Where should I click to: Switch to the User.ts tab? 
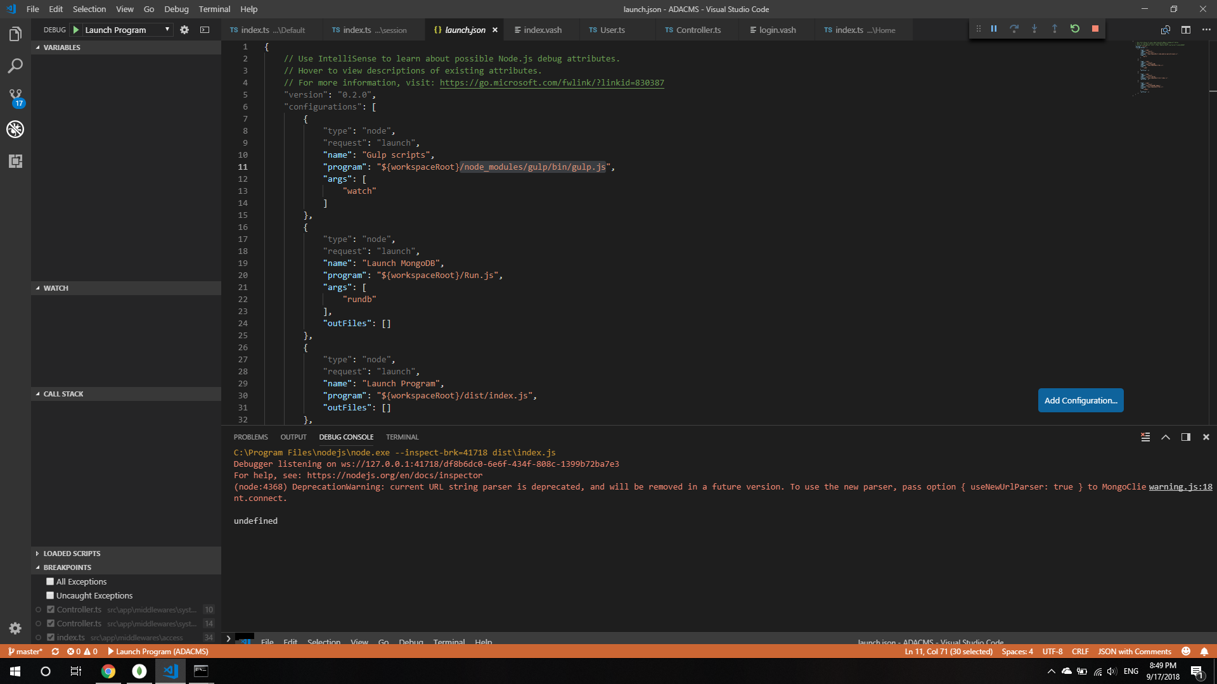coord(612,30)
